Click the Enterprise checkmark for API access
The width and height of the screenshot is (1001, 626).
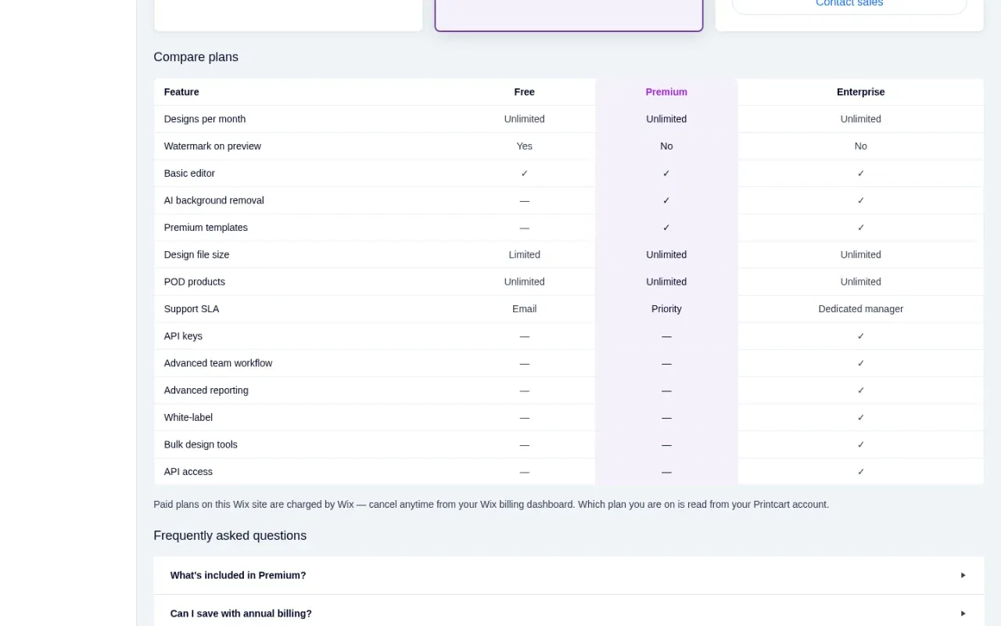(861, 472)
